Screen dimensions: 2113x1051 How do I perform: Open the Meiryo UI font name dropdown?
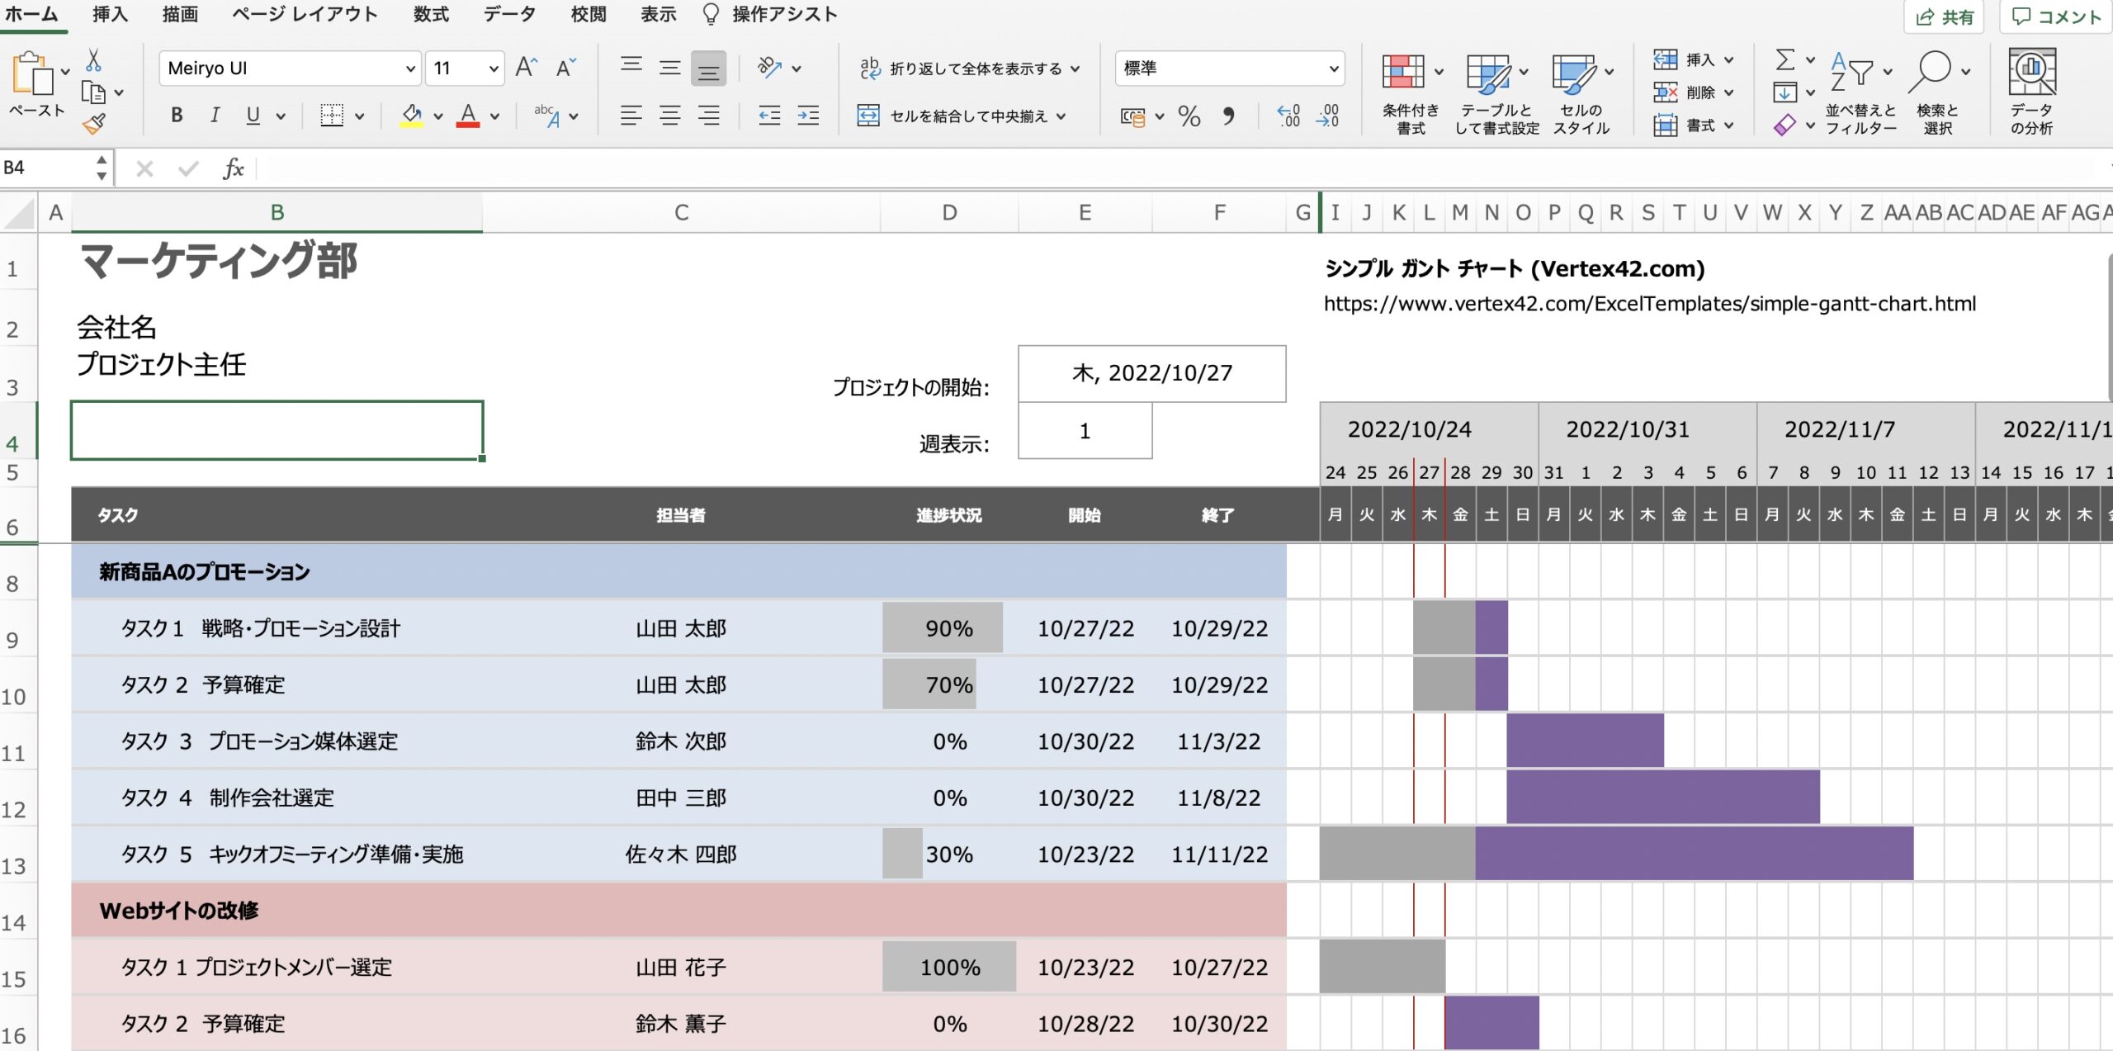[409, 69]
